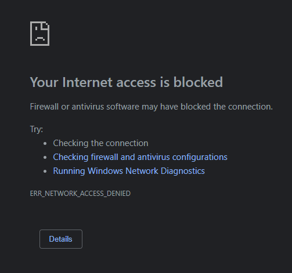Click the bullet beside Running Windows Network Diagnostics
This screenshot has width=292, height=273.
click(45, 172)
